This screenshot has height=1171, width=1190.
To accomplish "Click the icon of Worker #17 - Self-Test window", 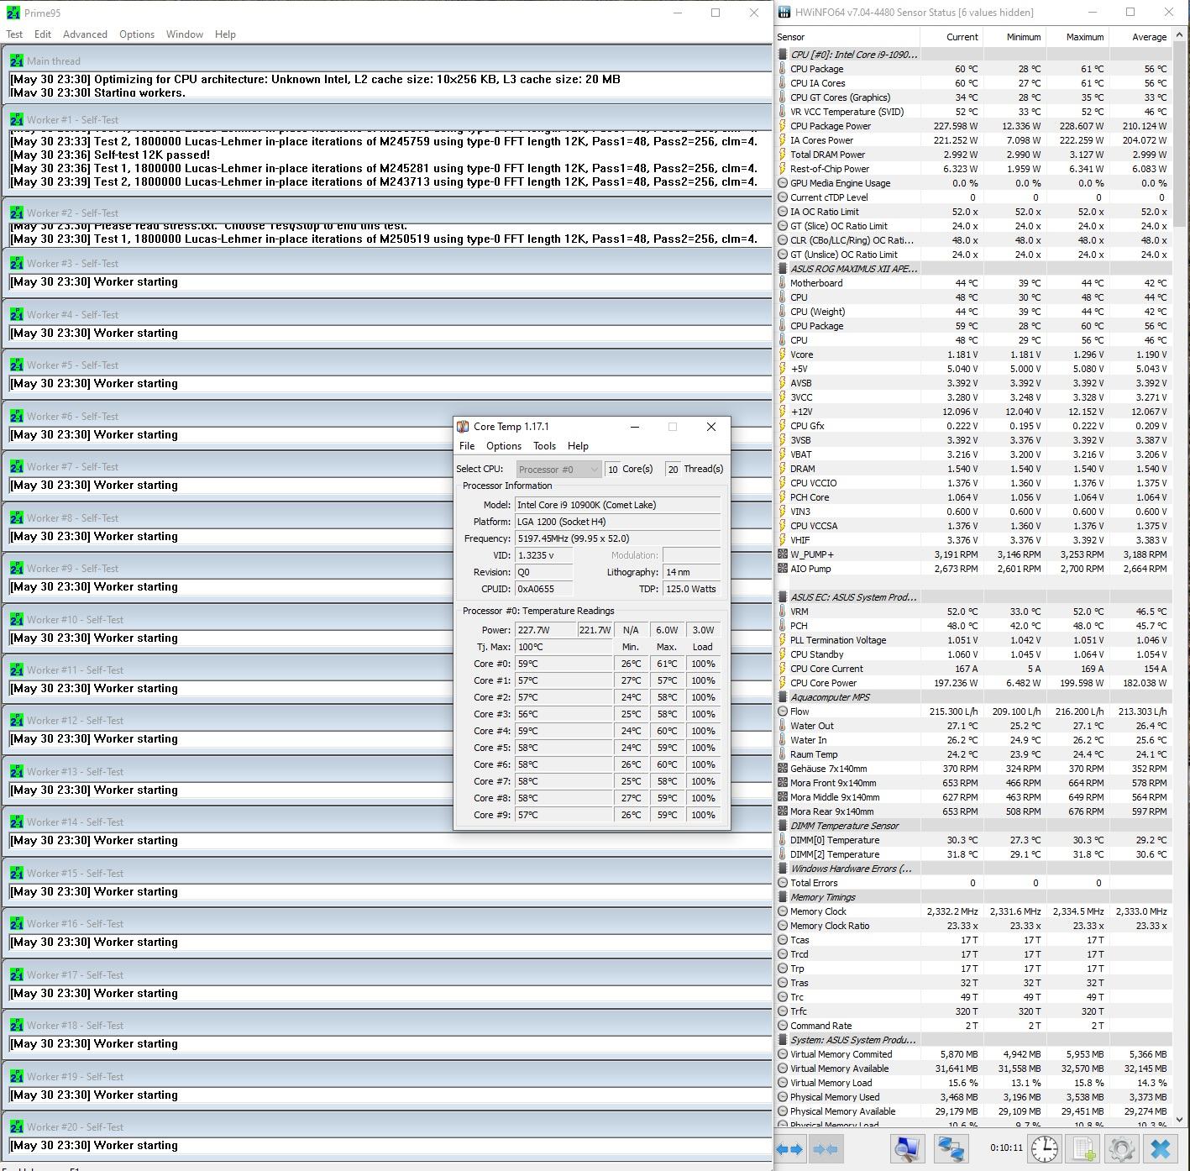I will point(16,974).
